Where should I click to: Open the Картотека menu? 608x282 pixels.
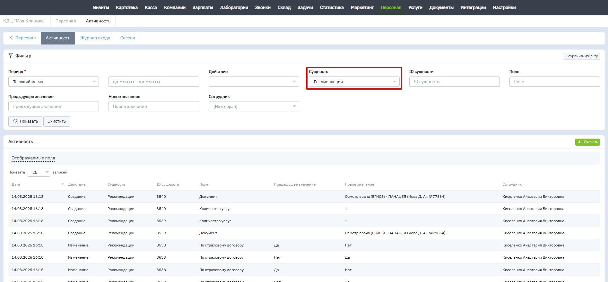(127, 7)
